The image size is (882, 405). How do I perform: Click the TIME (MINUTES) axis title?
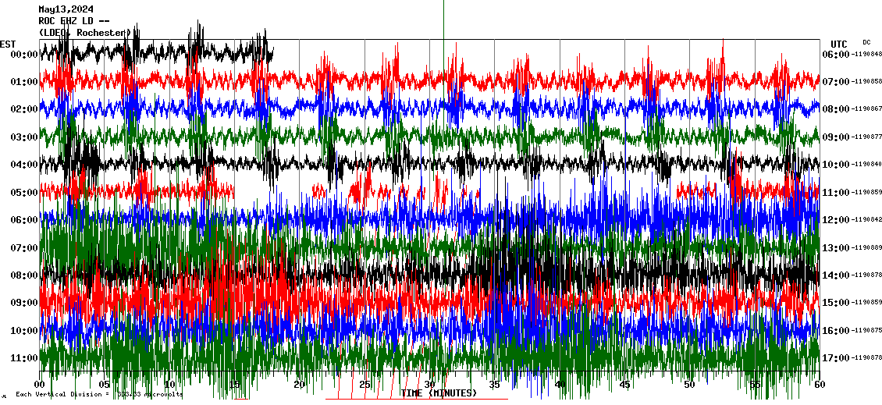pos(438,393)
